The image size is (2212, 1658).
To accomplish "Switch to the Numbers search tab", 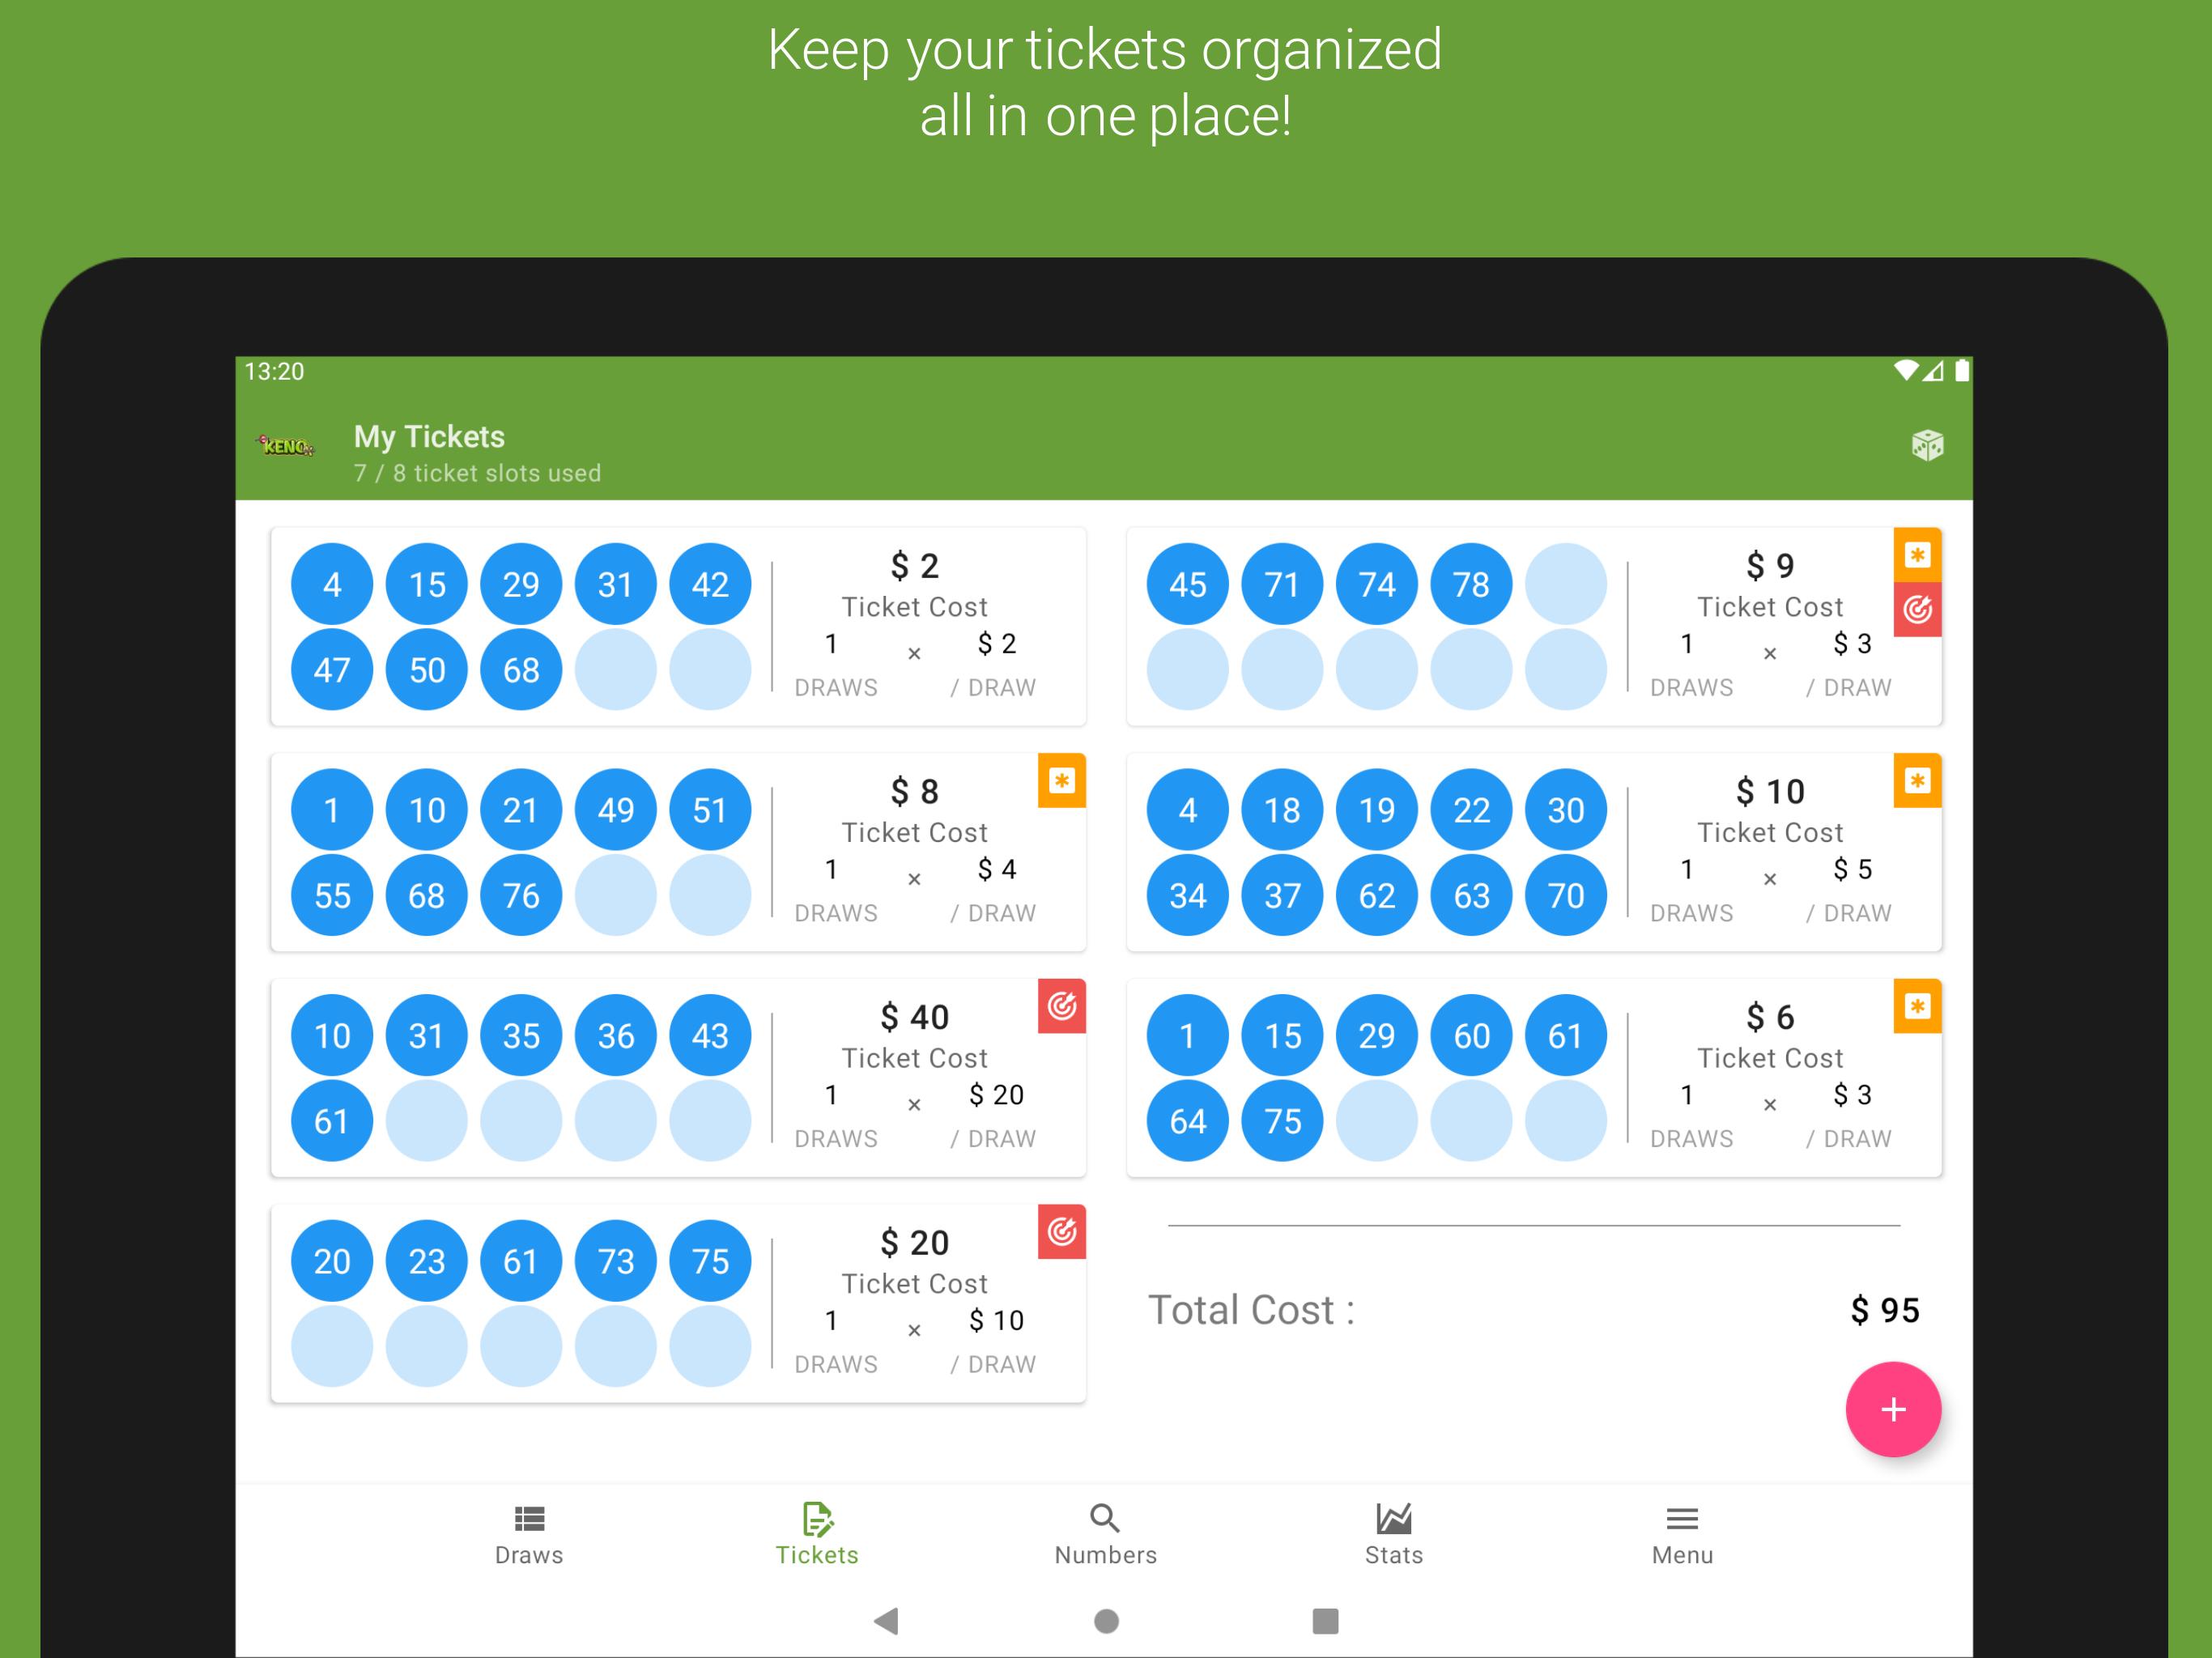I will (x=1105, y=1534).
